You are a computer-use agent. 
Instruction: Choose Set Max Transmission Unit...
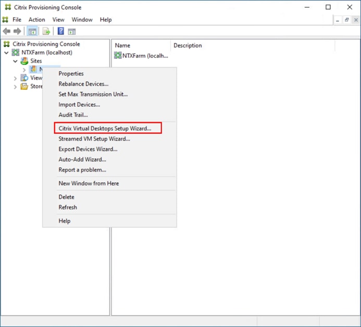109,94
